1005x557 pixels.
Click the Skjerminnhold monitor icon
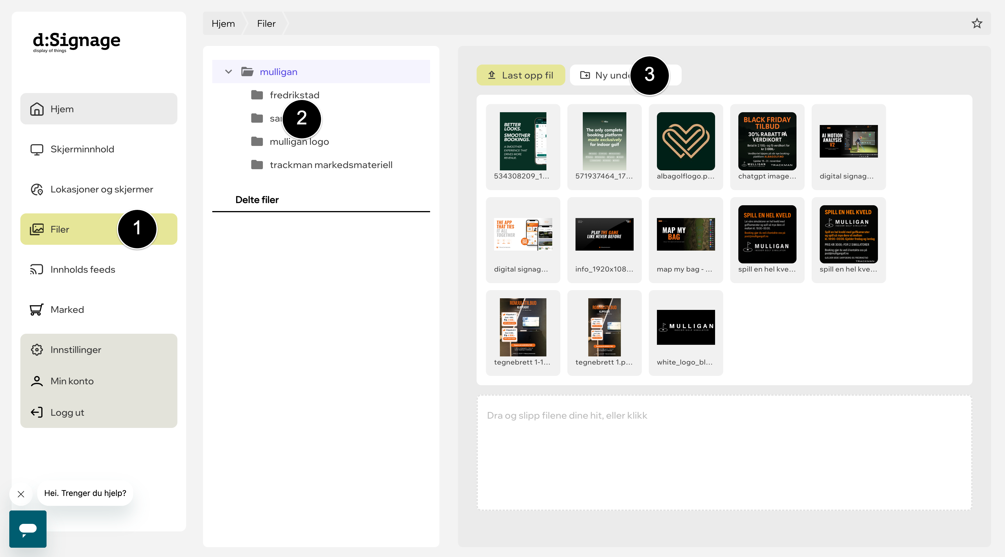37,149
